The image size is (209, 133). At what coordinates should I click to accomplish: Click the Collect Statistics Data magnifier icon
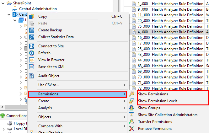pos(32,37)
